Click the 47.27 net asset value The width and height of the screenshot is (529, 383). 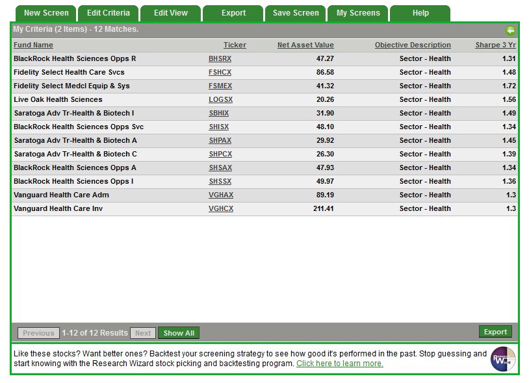(x=325, y=58)
